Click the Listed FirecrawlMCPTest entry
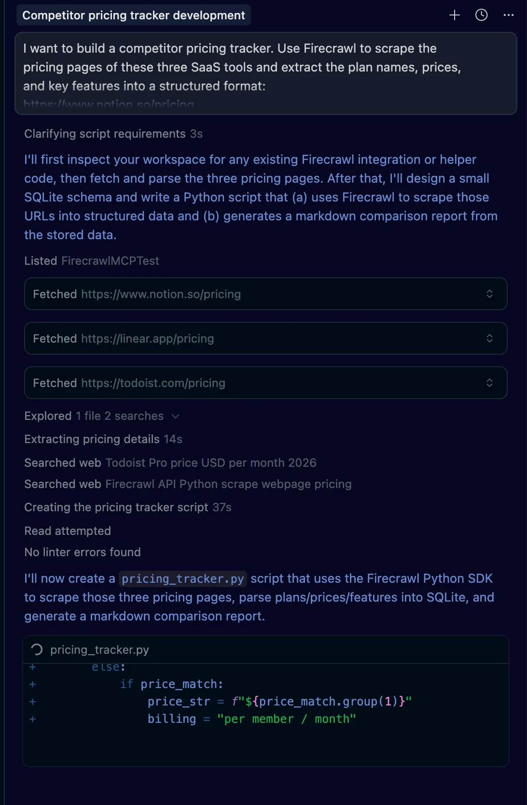Image resolution: width=527 pixels, height=805 pixels. (92, 261)
